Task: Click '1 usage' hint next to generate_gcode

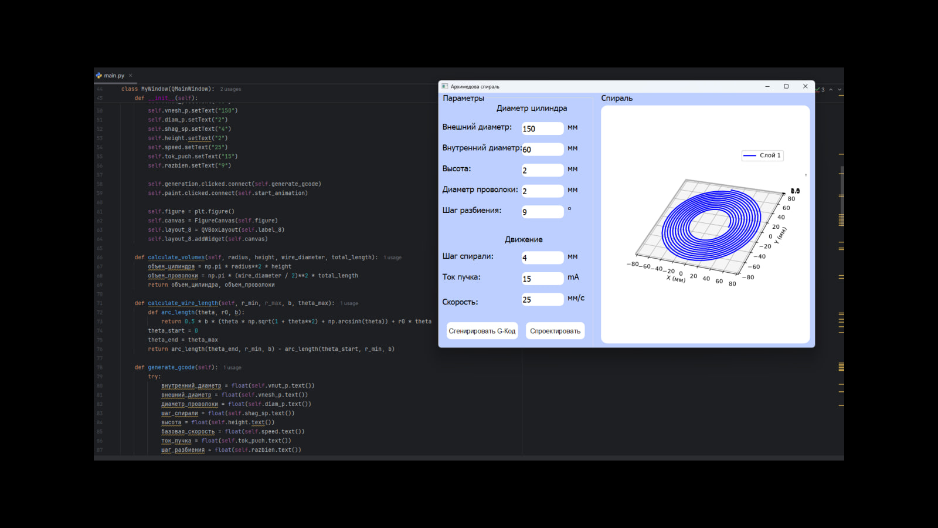Action: 232,368
